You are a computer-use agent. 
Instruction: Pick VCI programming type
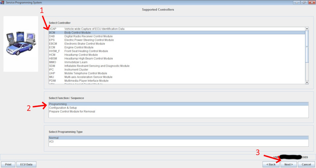coord(178,142)
